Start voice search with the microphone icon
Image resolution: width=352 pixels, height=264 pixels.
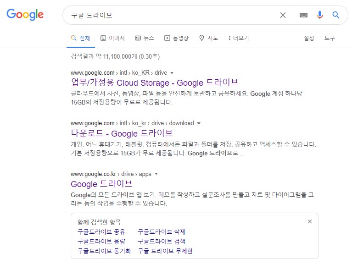[320, 15]
